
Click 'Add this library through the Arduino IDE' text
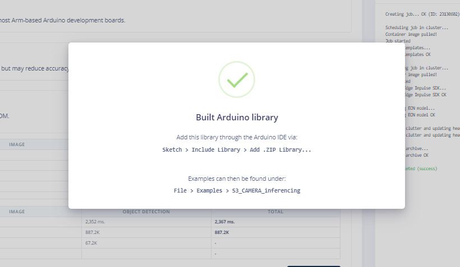point(236,137)
